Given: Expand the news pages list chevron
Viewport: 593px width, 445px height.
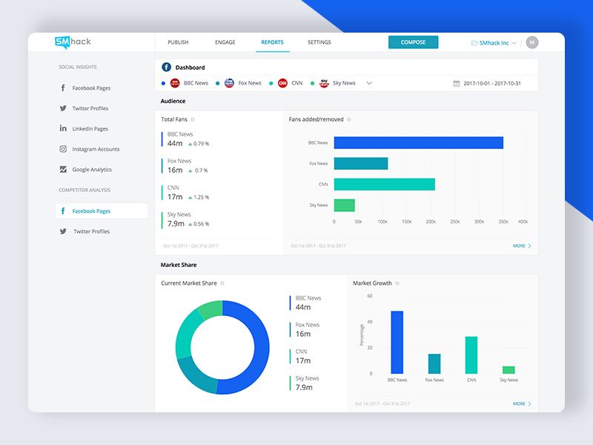Looking at the screenshot, I should tap(369, 83).
